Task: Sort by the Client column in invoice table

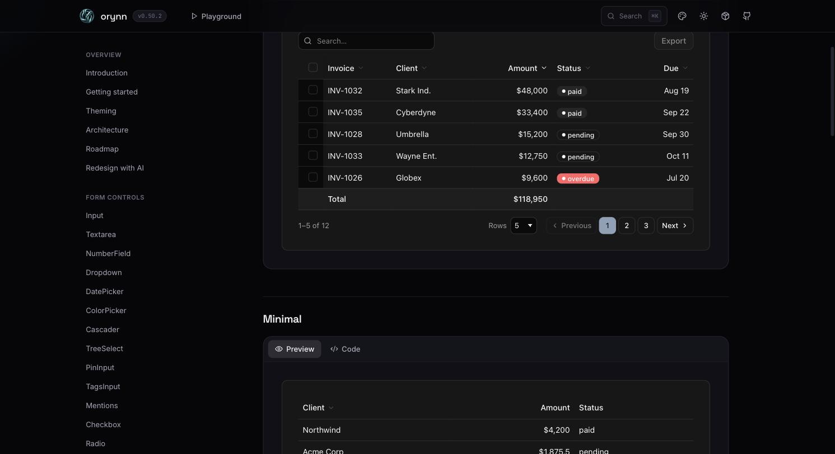Action: tap(412, 68)
